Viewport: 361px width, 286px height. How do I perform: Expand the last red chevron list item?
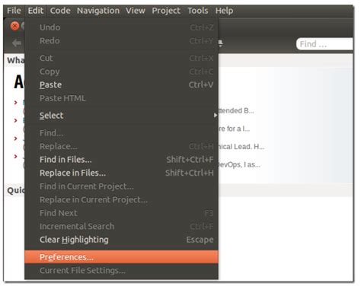point(16,156)
